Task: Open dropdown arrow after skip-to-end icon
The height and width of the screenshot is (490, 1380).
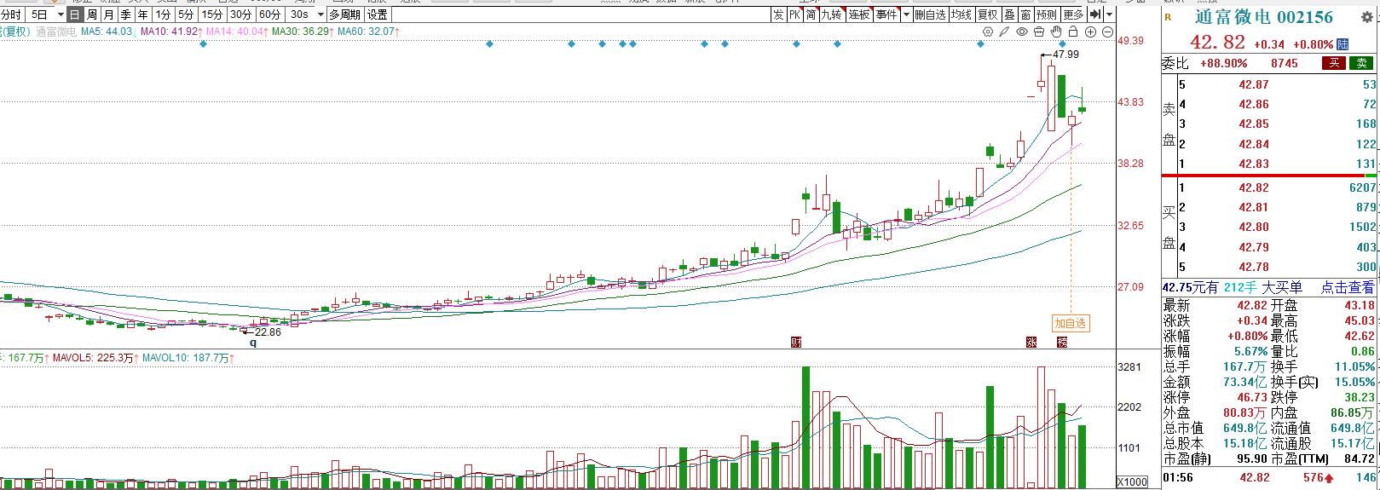Action: [1108, 14]
